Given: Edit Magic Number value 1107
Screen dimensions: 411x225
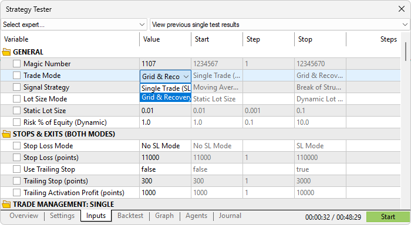Looking at the screenshot, I should [166, 64].
